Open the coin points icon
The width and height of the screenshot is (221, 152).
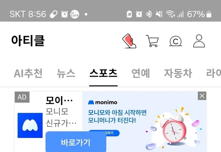(175, 41)
